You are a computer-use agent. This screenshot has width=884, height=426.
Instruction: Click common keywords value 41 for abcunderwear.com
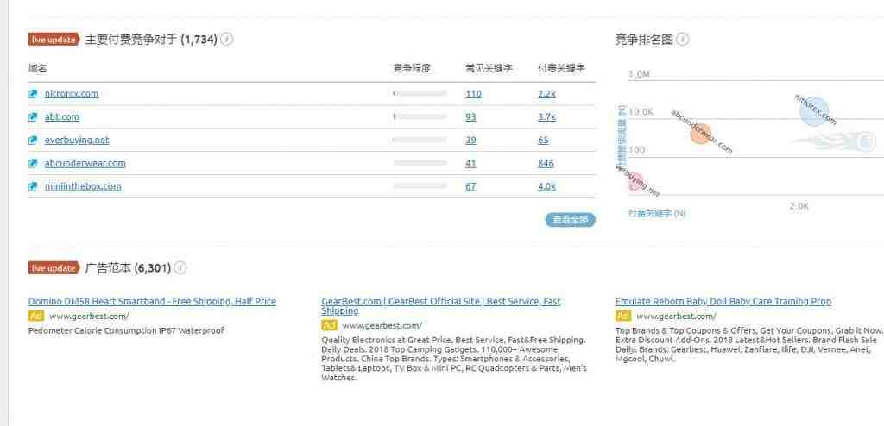tap(470, 163)
